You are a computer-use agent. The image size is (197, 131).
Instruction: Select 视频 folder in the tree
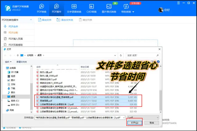click(13, 76)
